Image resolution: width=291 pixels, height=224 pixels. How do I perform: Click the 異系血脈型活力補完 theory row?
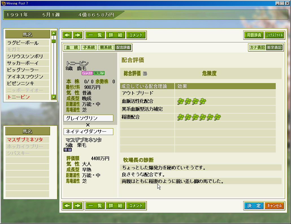point(198,109)
